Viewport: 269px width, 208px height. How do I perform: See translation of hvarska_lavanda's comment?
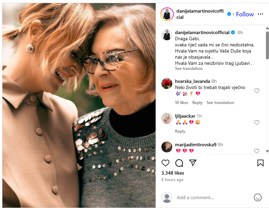click(220, 103)
